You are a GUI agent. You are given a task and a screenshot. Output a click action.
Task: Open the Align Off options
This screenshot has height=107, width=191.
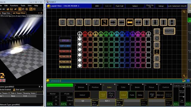[x=152, y=95]
